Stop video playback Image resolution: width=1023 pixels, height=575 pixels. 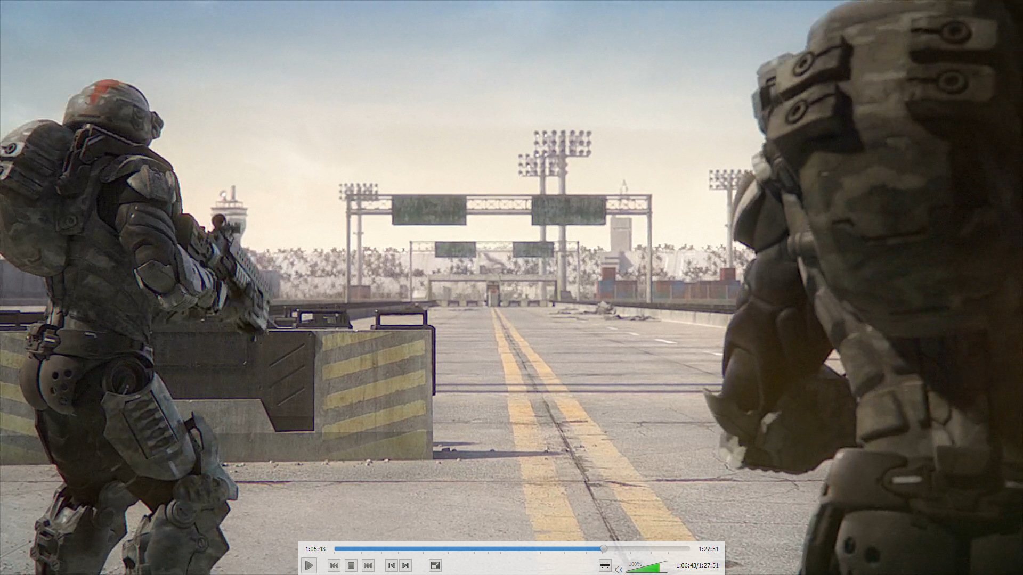(x=351, y=565)
